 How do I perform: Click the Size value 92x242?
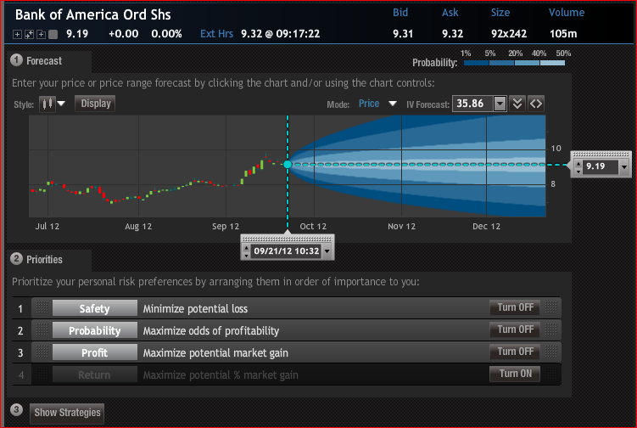click(509, 34)
